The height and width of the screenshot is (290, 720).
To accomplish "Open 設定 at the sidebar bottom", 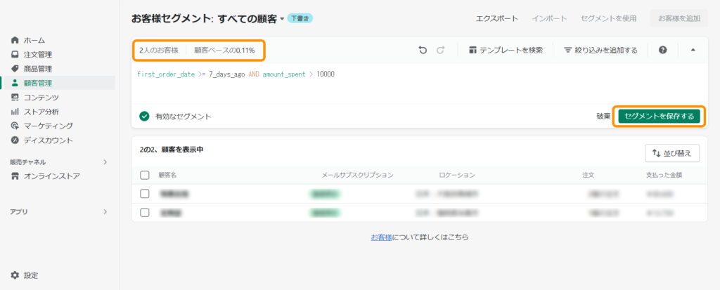I will [x=30, y=275].
